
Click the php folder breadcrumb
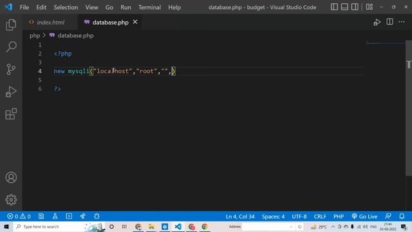pos(35,35)
